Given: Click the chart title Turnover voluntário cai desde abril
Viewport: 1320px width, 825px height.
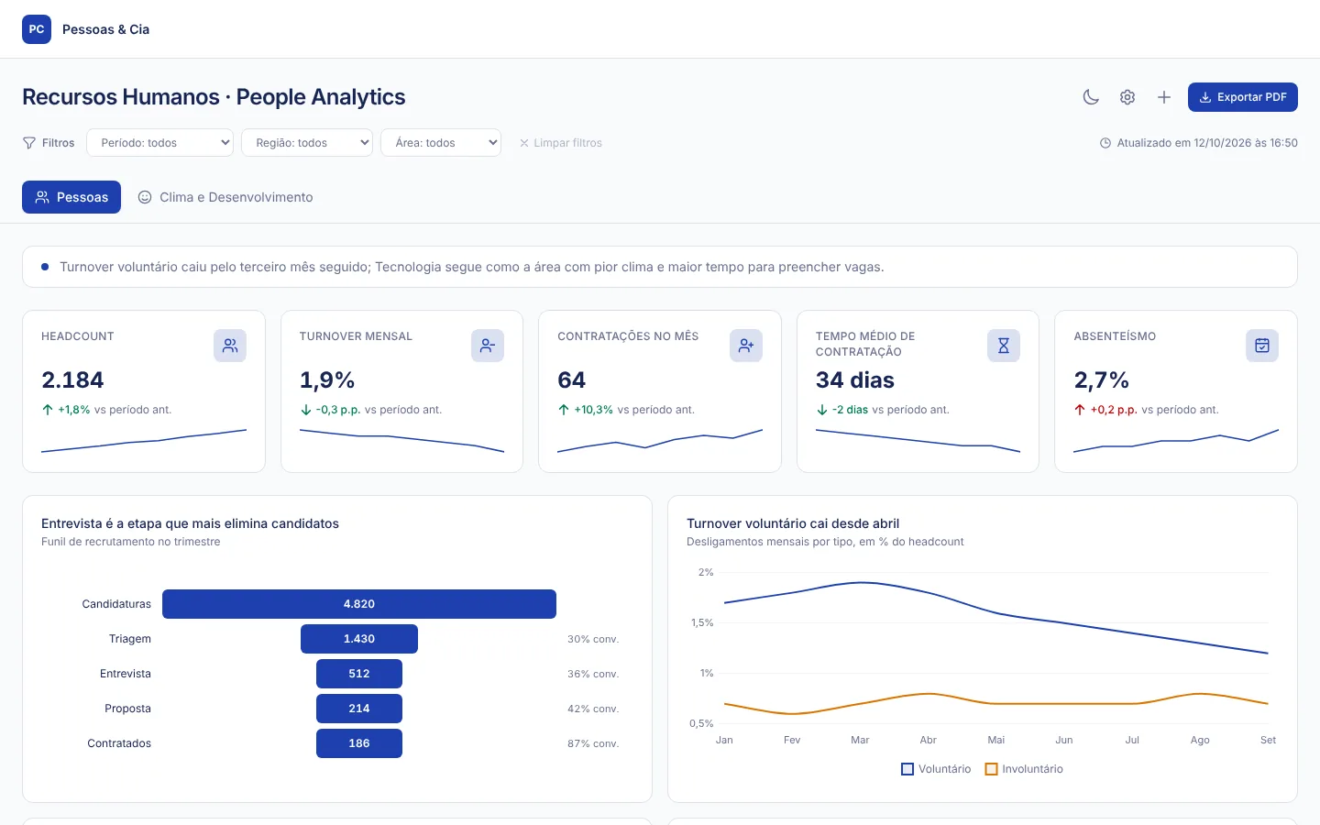Looking at the screenshot, I should click(793, 523).
